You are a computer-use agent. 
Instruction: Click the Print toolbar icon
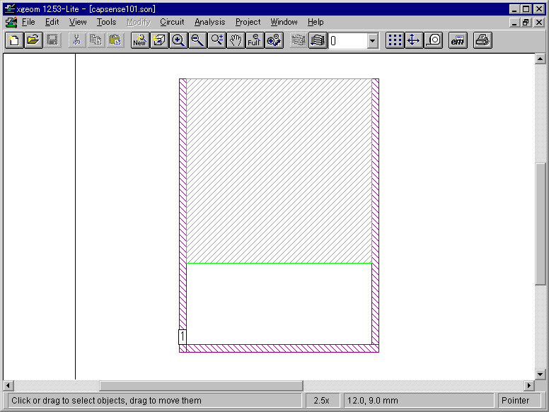tap(482, 40)
